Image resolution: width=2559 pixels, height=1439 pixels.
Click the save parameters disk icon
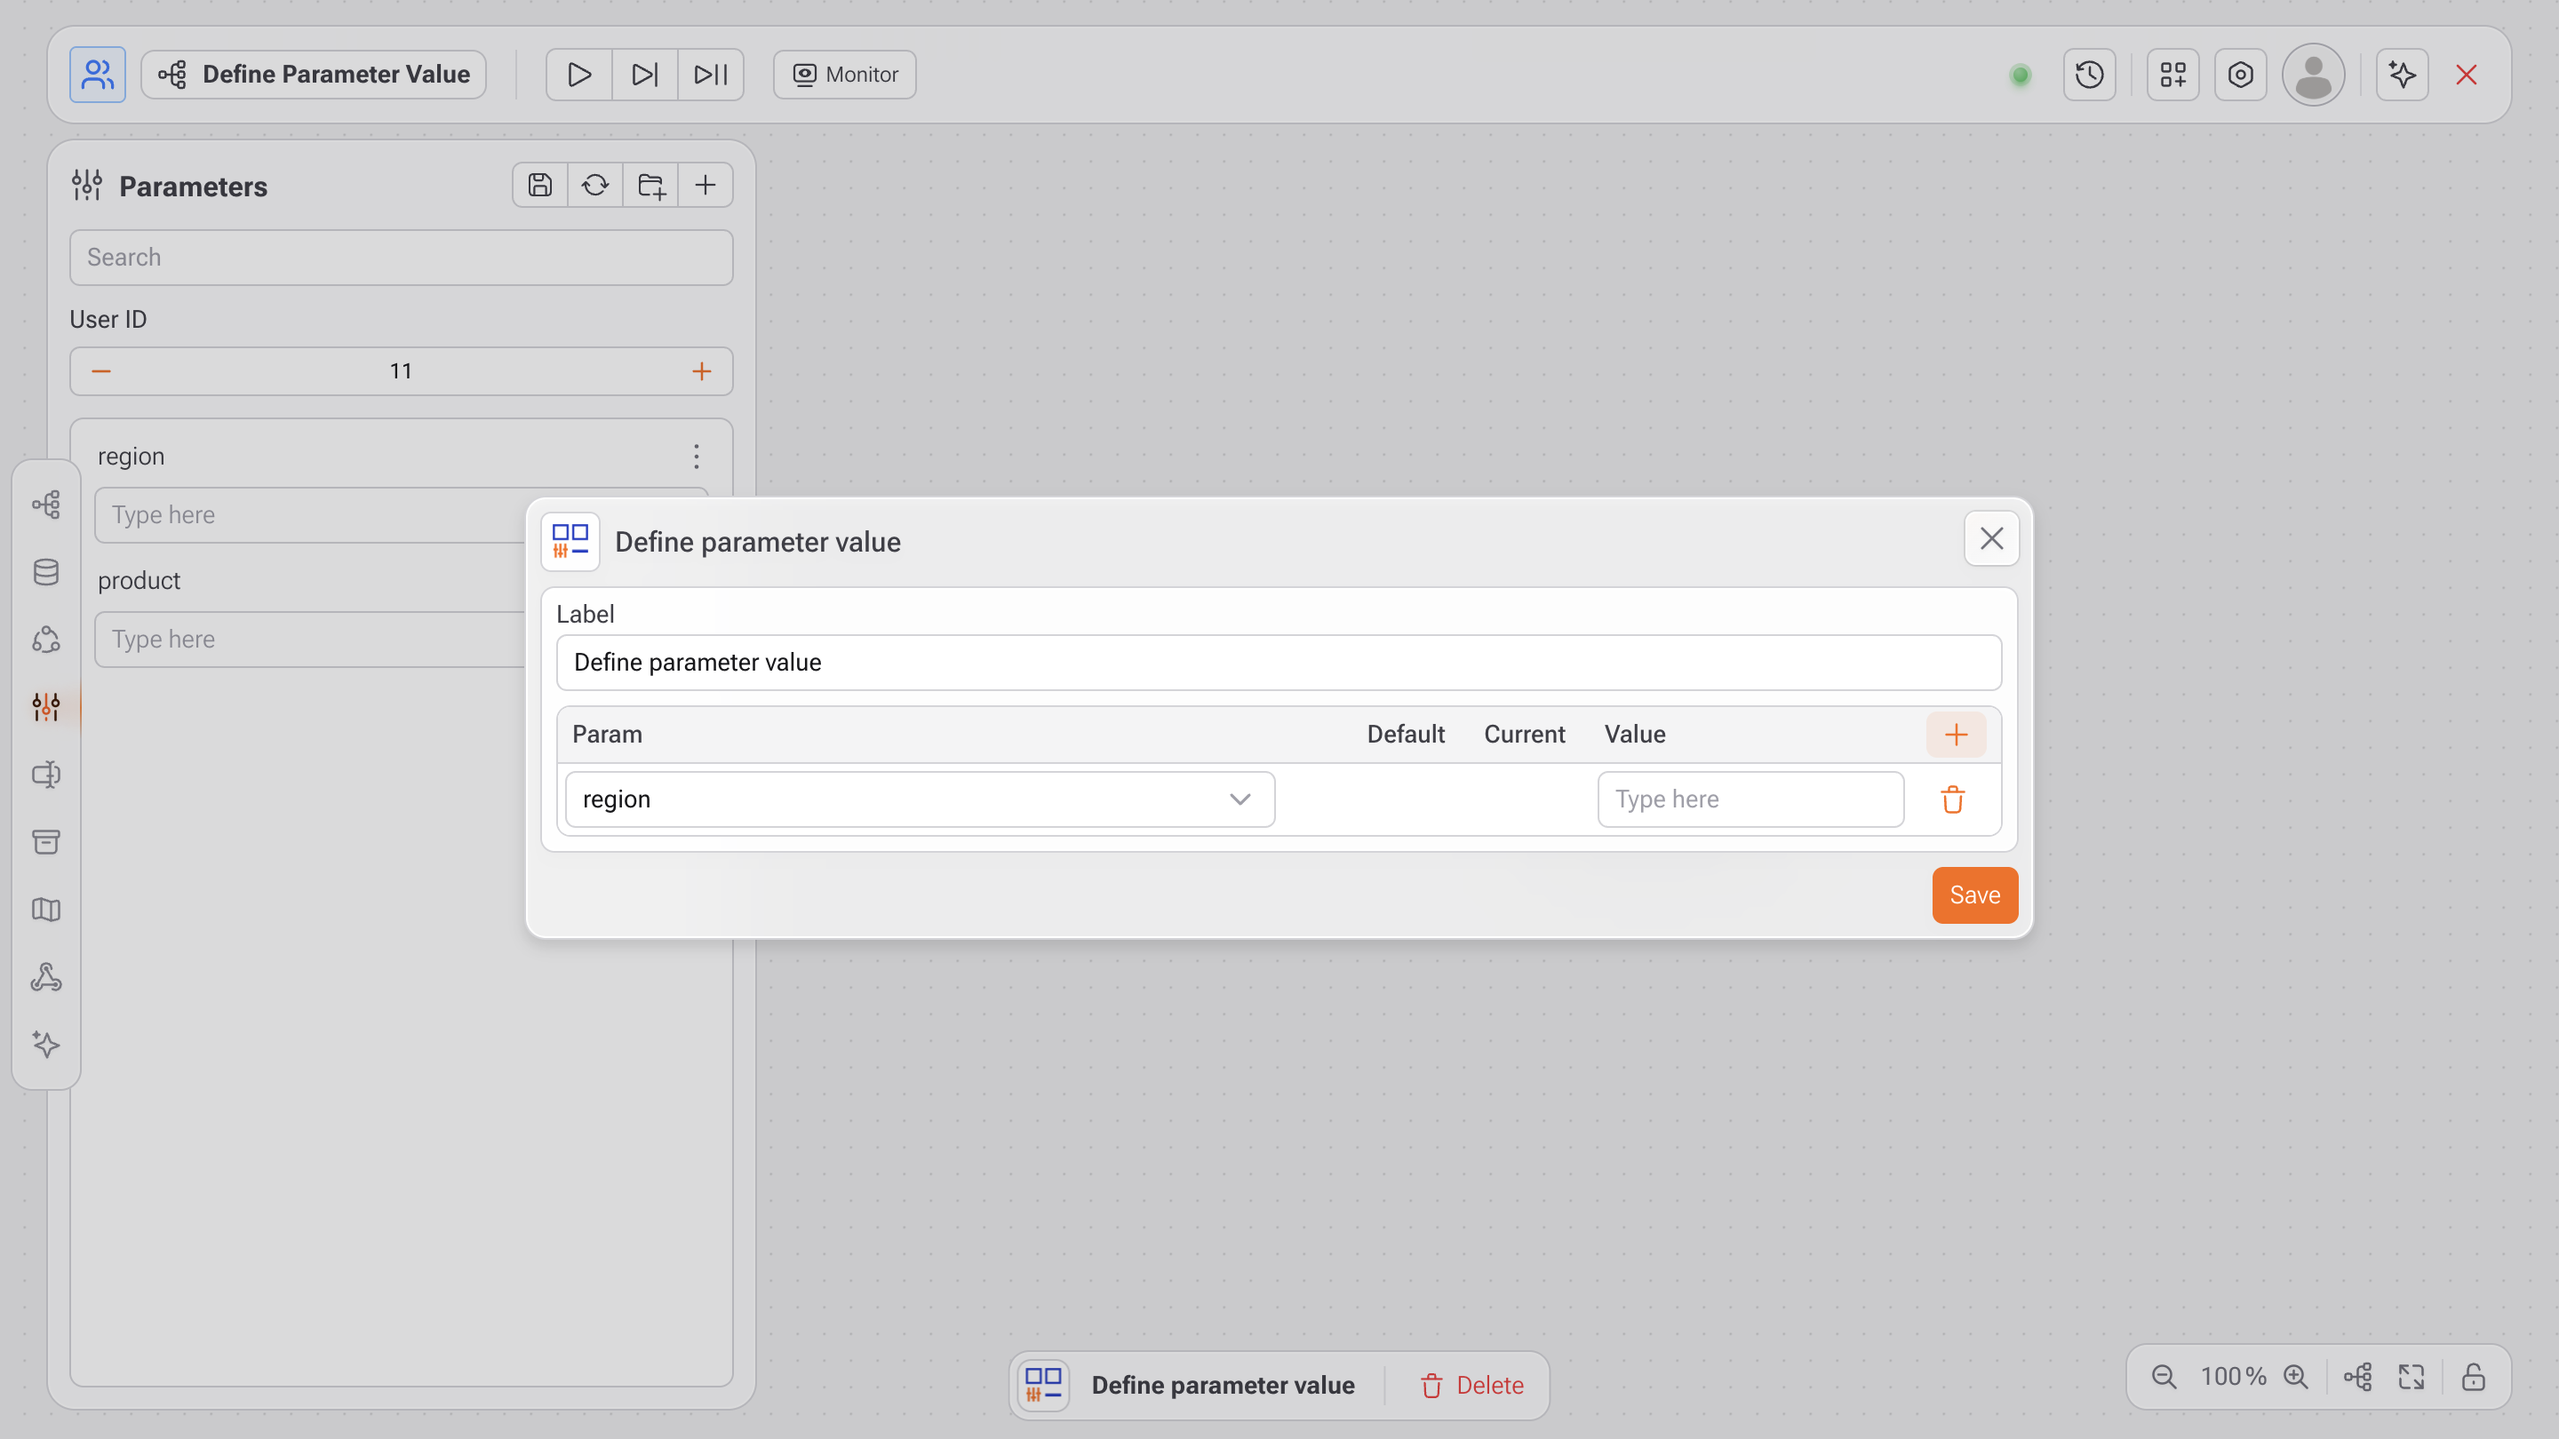[x=539, y=185]
